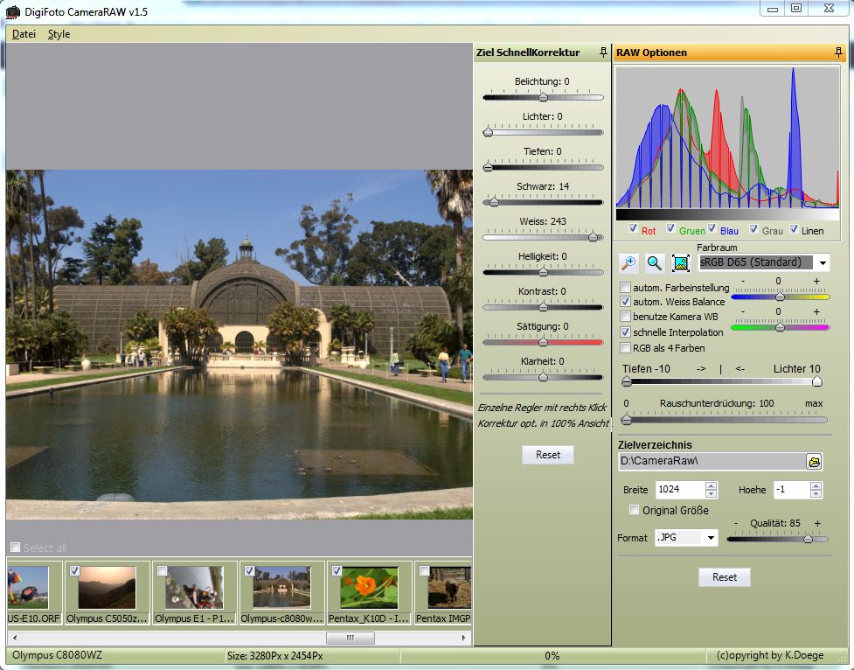Viewport: 854px width, 670px height.
Task: Select the Pentax_K10D orange flower thumbnail
Action: point(369,588)
